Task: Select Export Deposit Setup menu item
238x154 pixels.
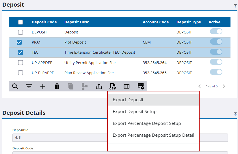Action: (x=135, y=112)
